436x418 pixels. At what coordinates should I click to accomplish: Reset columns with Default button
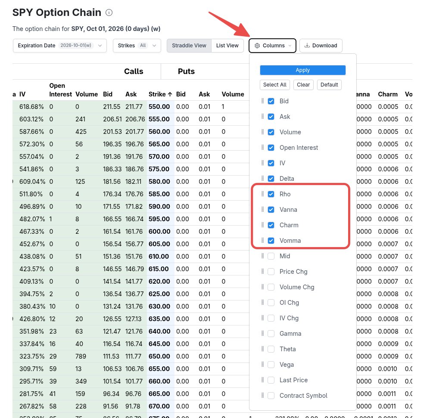tap(329, 85)
